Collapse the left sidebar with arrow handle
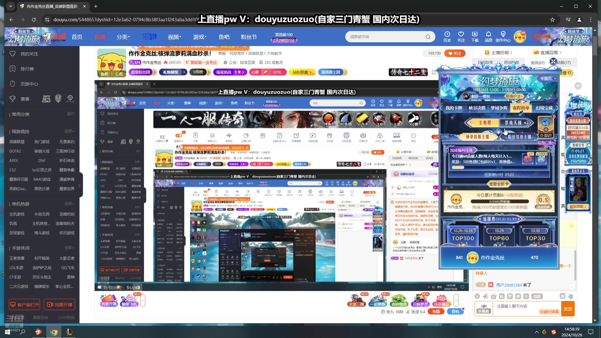This screenshot has width=601, height=338. click(x=80, y=185)
